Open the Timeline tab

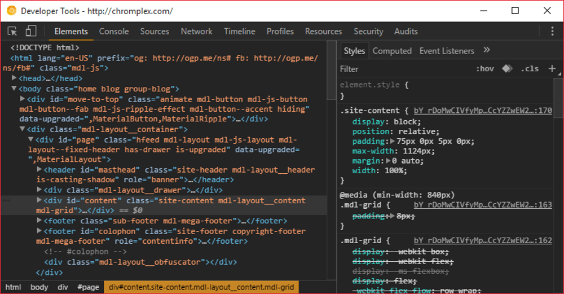pos(240,31)
